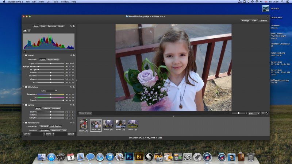Viewport: 292px width, 164px height.
Task: Decrease Saturation with the left arrow
Action: [x=67, y=76]
